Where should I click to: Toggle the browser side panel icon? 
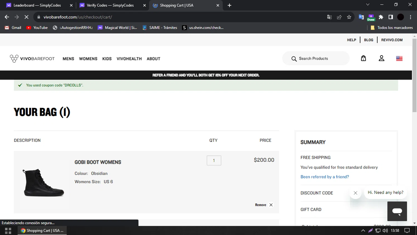(391, 17)
